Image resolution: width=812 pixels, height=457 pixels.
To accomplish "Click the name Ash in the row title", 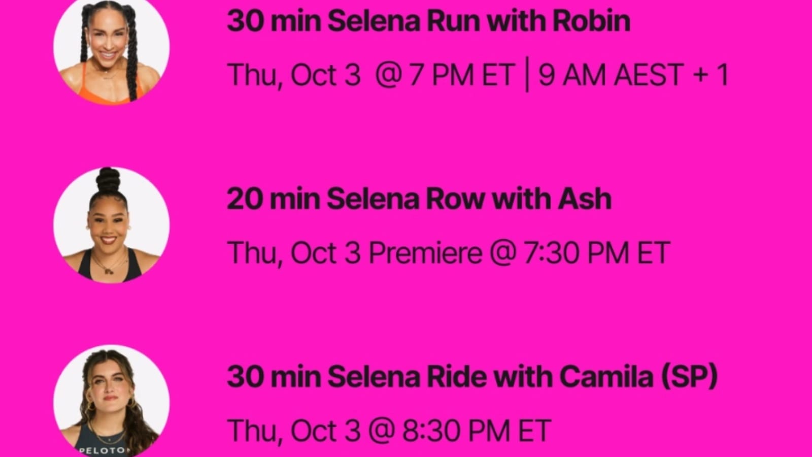I will [585, 199].
